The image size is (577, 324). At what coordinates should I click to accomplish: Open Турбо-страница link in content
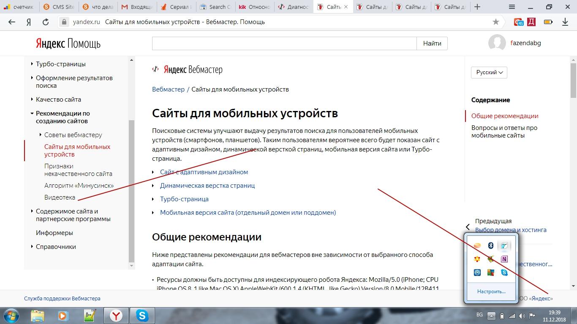click(x=184, y=199)
